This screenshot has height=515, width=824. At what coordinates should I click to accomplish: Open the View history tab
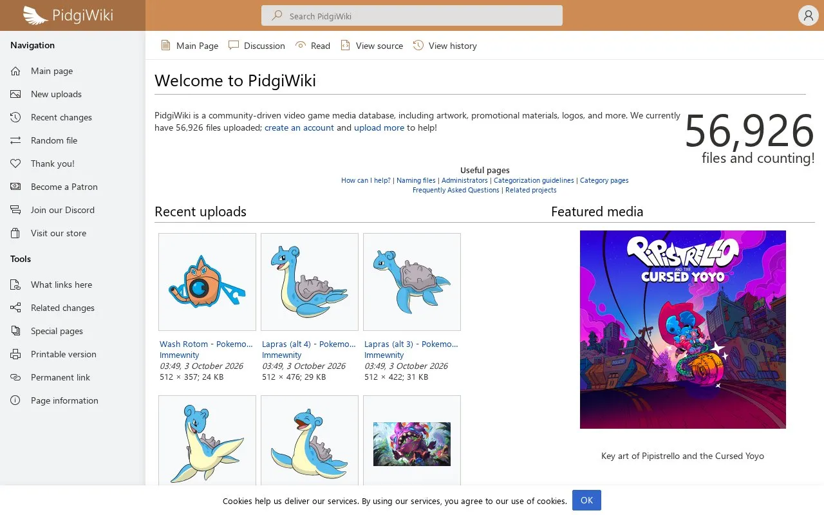[x=445, y=46]
